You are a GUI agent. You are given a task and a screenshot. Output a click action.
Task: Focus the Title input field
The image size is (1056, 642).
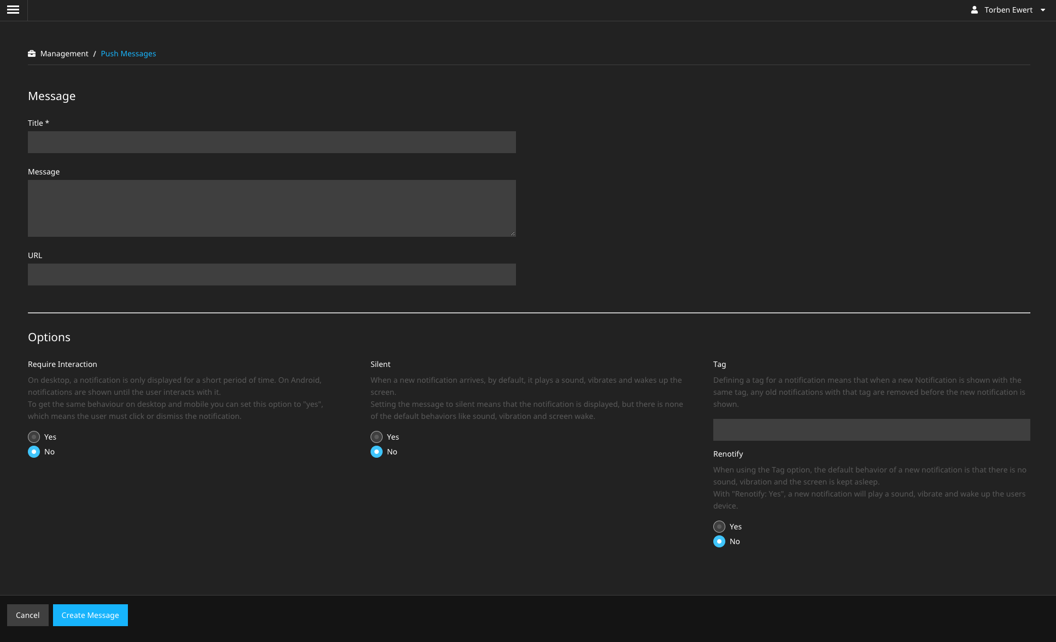[x=272, y=142]
